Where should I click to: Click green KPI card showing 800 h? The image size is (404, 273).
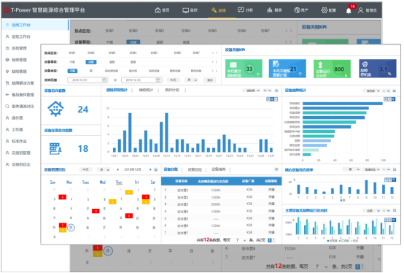click(x=332, y=69)
